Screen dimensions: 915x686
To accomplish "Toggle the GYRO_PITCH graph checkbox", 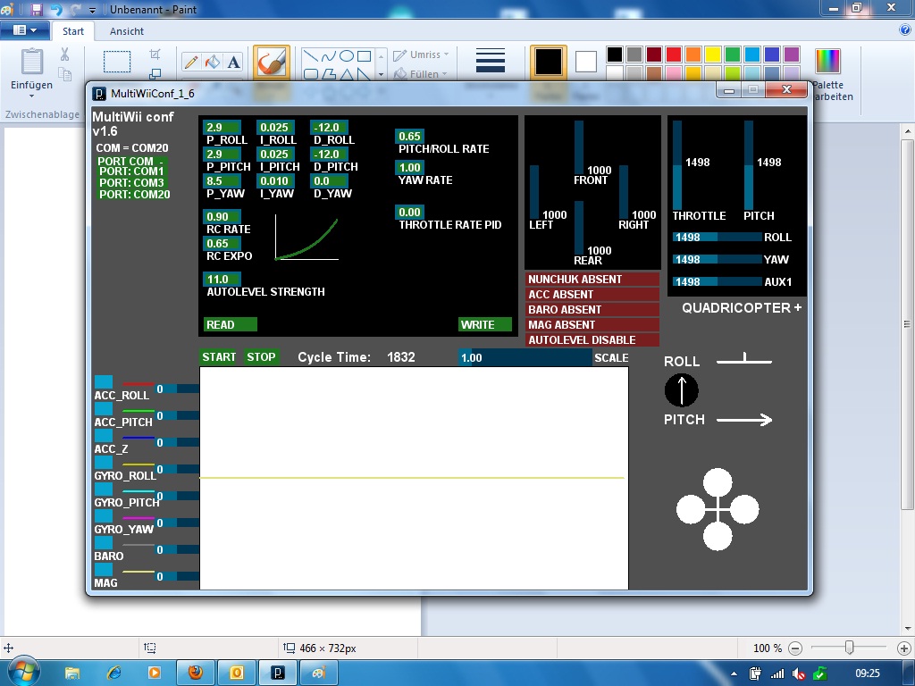I will point(104,489).
